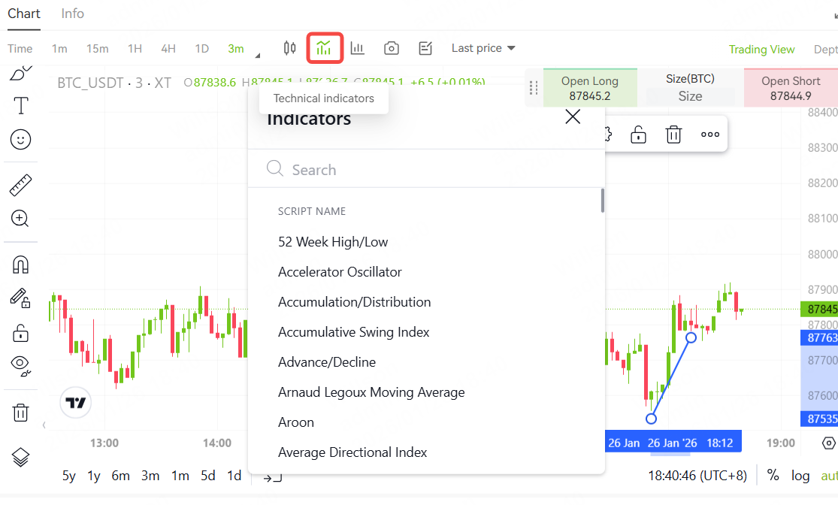The width and height of the screenshot is (838, 505).
Task: Select the ruler measure tool
Action: (21, 184)
